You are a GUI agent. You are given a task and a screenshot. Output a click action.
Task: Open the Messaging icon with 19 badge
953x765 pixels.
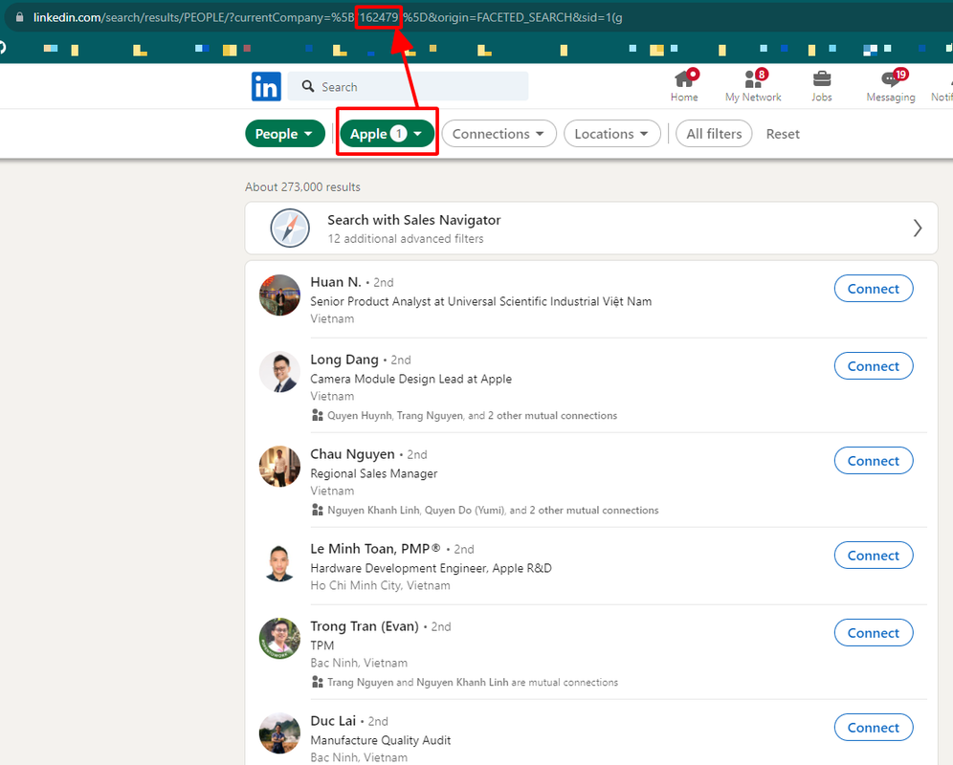click(891, 79)
